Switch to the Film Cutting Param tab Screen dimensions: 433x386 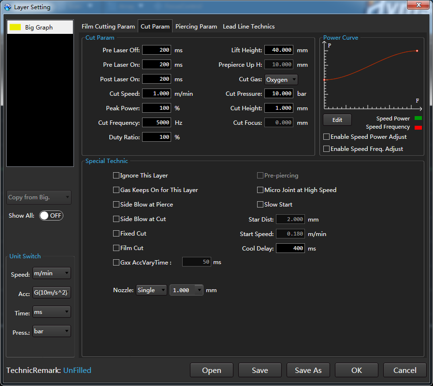(x=108, y=27)
